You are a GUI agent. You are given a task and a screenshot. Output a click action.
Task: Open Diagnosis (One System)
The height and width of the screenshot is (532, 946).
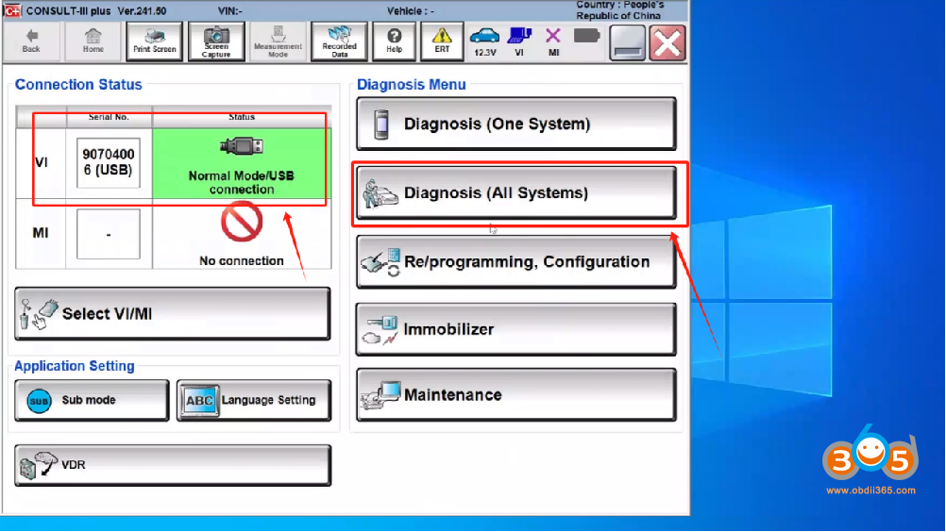point(515,124)
